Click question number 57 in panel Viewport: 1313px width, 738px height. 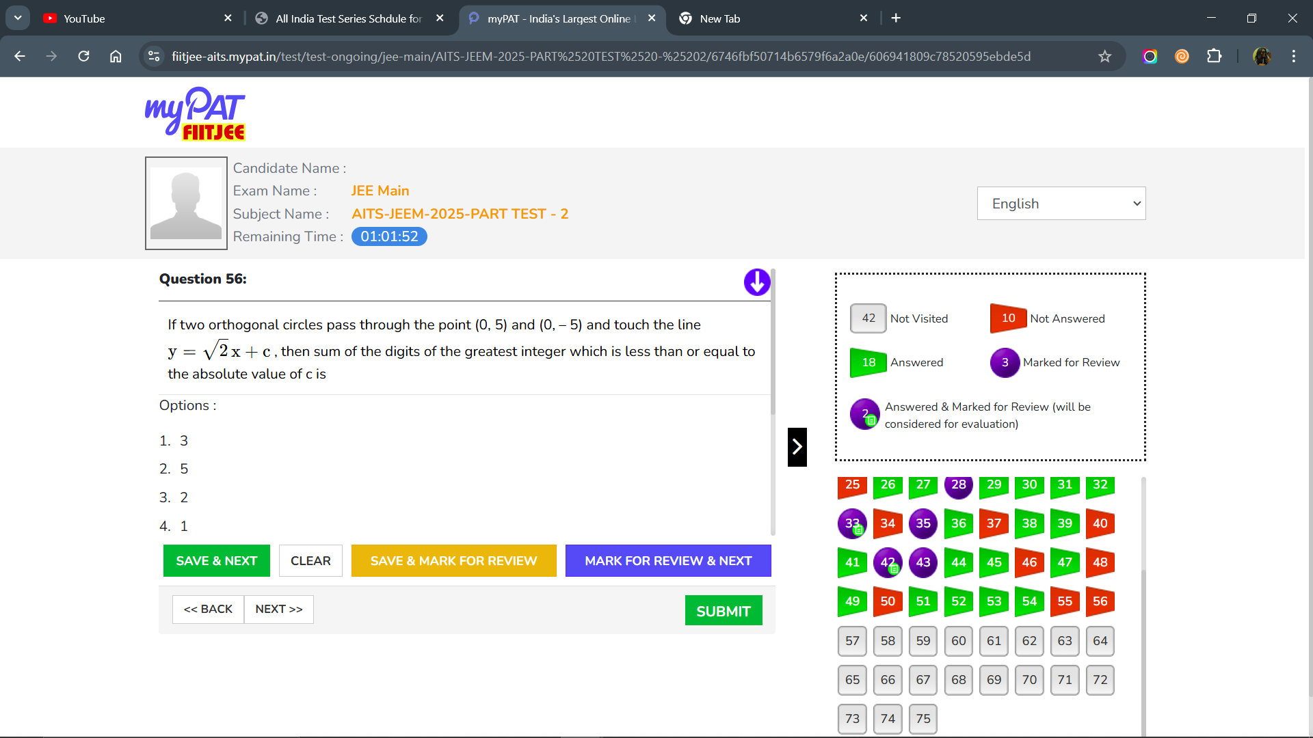point(852,641)
